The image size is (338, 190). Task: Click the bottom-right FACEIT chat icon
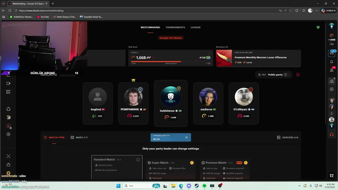(332, 175)
